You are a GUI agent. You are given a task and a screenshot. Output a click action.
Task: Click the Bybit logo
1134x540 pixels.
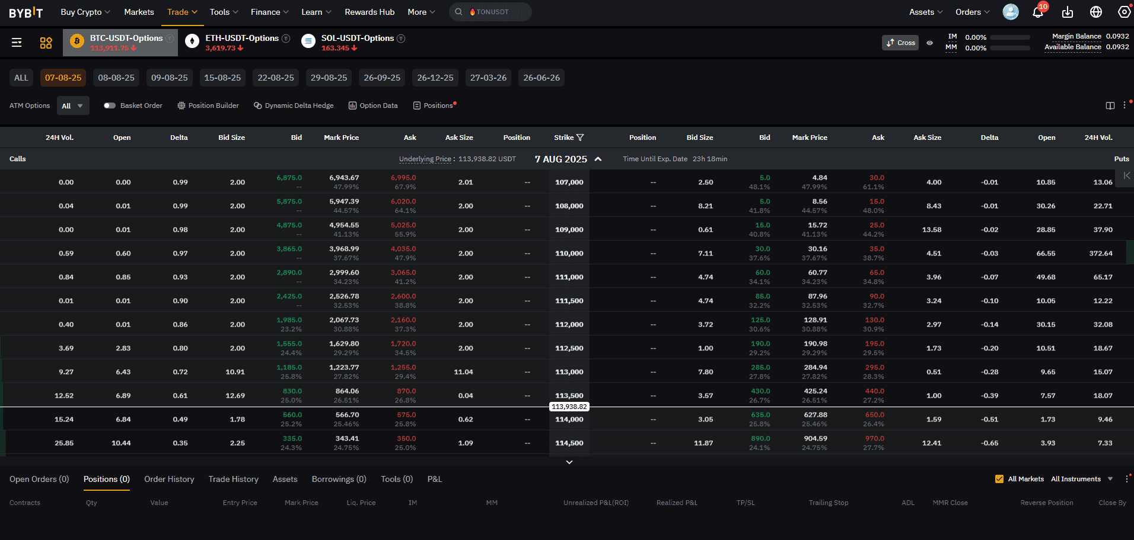pyautogui.click(x=26, y=12)
